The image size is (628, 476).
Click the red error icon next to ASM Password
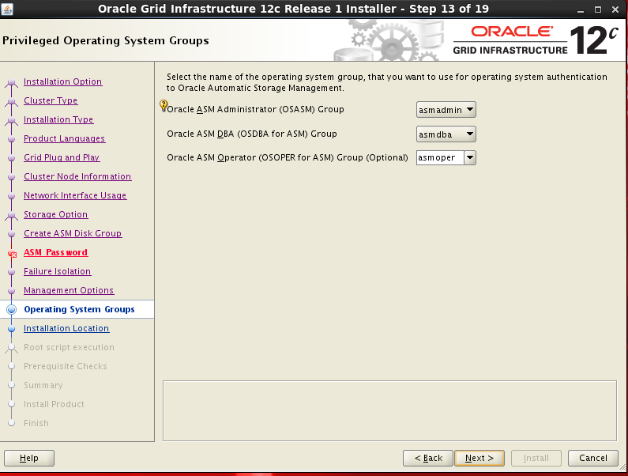click(x=12, y=254)
